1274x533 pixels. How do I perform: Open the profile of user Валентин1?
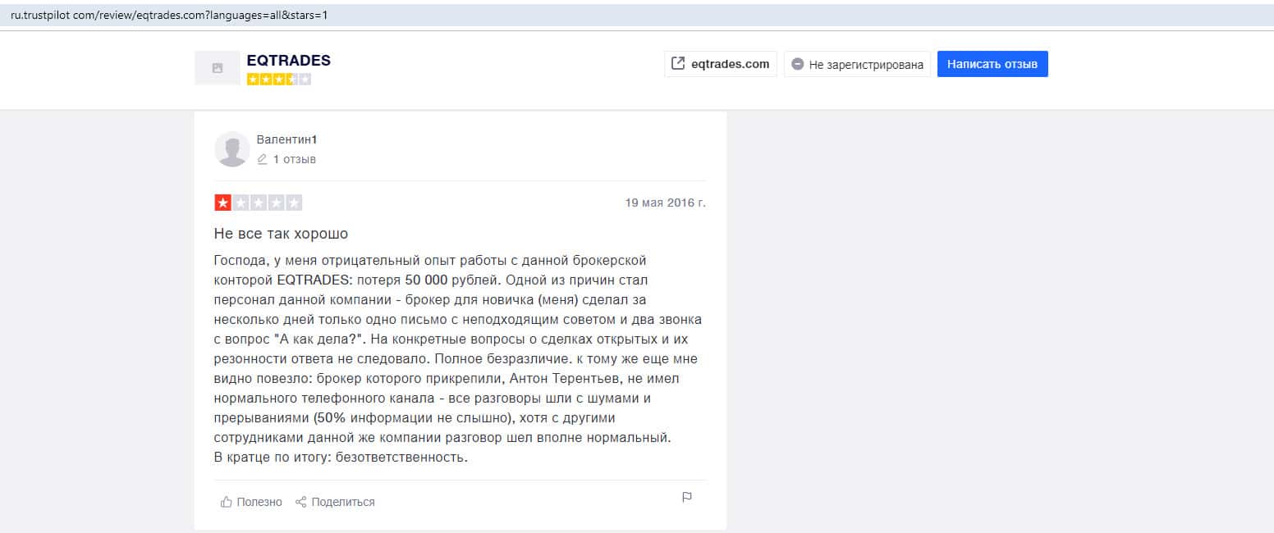[x=286, y=140]
